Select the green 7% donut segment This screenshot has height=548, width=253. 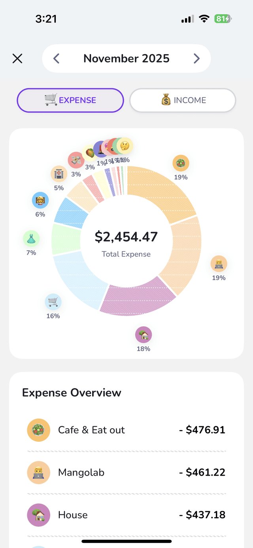(66, 239)
